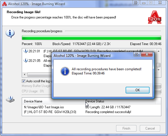Screen dimensions: 168x136
Task: Click the 20:21:05 log entry icon
Action: [x=26, y=60]
